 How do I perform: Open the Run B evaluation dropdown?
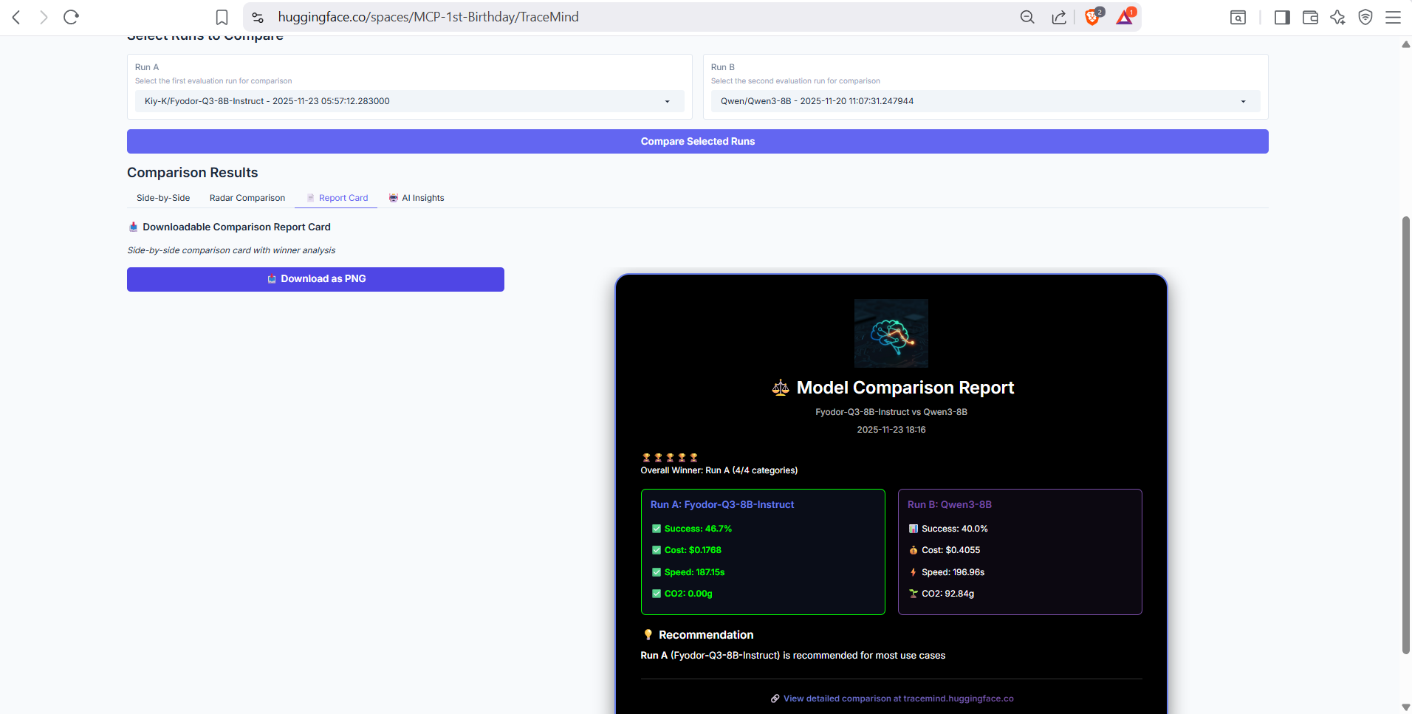click(985, 101)
